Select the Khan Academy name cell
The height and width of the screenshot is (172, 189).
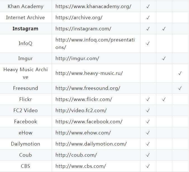25,6
